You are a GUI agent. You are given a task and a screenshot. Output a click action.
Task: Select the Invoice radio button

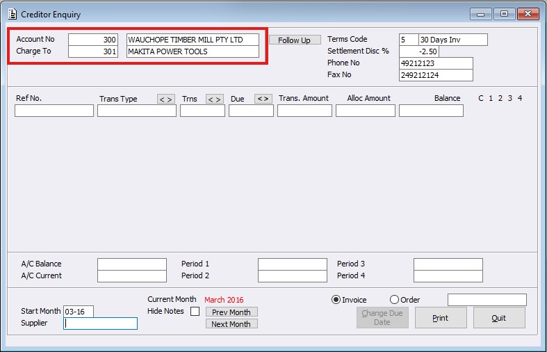coord(336,300)
